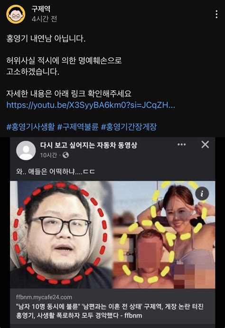
Task: Open article headline about 구제역 and 홍영기
Action: 110,311
